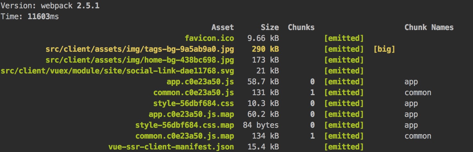473x152 pixels.
Task: Click the app.c0e23a50.js.map filename
Action: 191,114
